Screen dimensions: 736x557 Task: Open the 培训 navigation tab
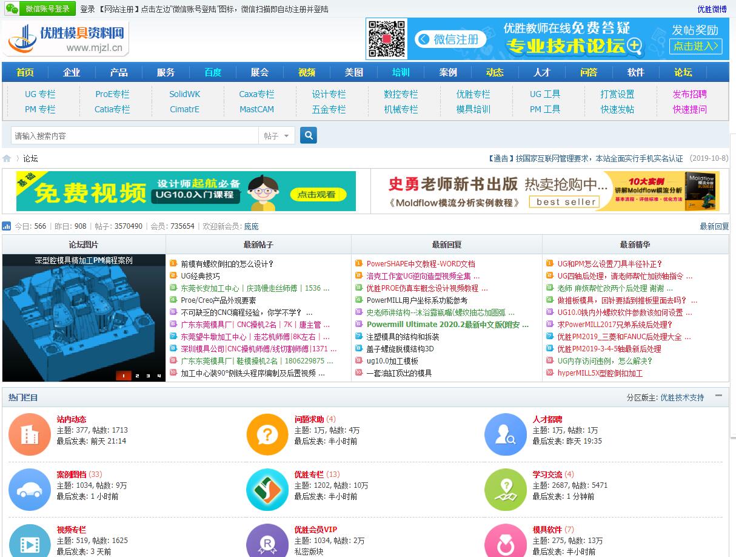tap(401, 72)
